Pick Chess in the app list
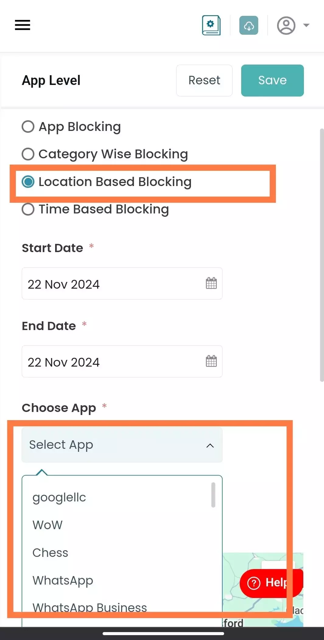 tap(50, 553)
